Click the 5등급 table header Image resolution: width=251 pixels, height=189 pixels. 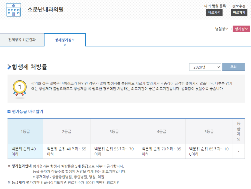point(209,131)
